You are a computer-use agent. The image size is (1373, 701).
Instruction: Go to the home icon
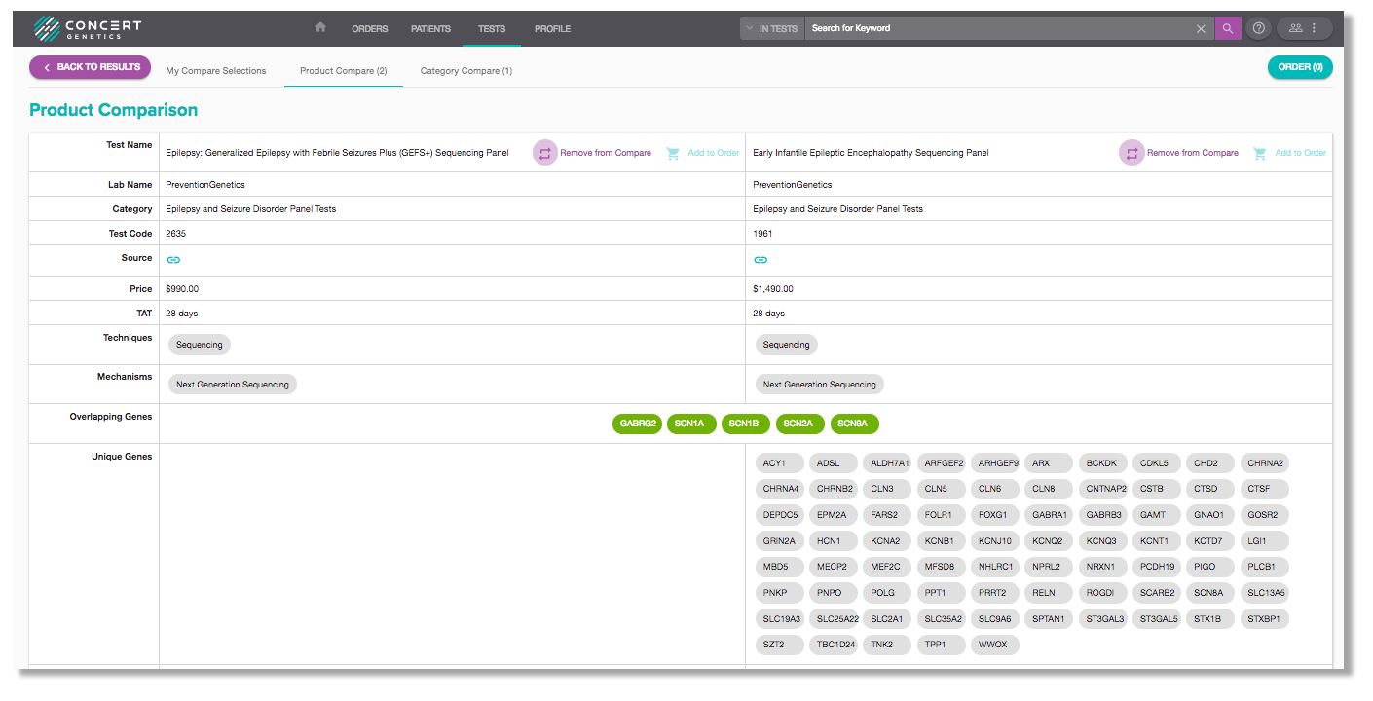(320, 27)
